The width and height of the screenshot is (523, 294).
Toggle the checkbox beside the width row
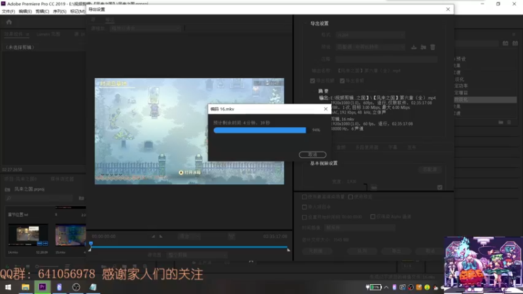pos(439,188)
